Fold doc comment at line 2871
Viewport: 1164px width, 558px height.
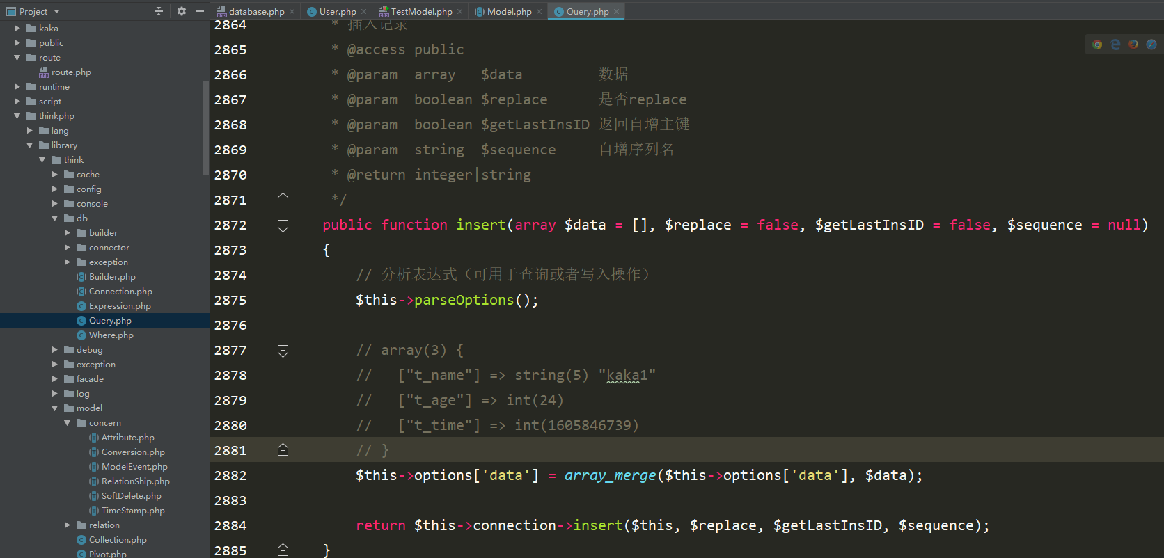pyautogui.click(x=283, y=200)
